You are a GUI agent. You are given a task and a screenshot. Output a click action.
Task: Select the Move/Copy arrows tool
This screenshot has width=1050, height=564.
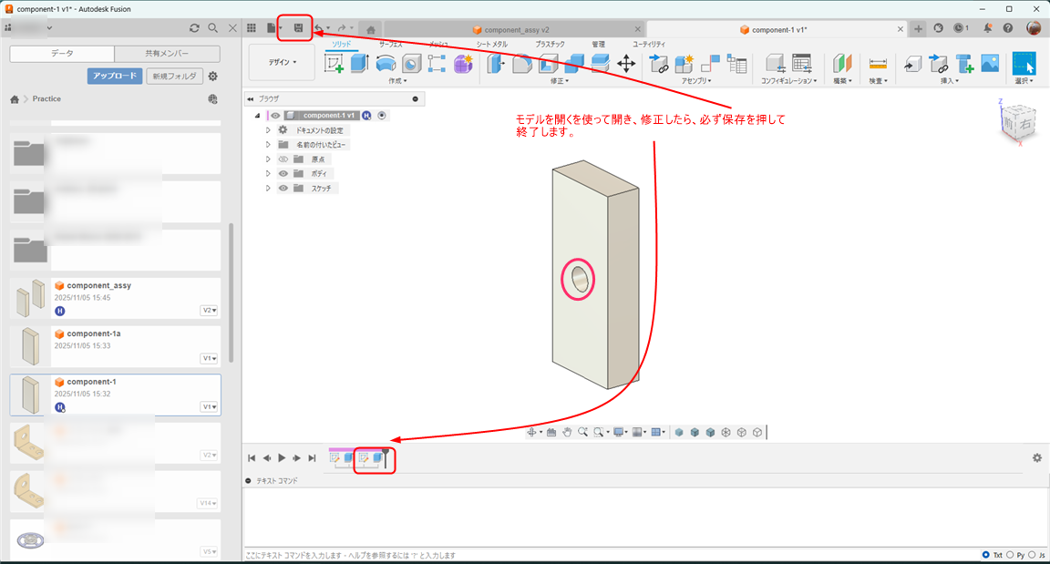[626, 64]
